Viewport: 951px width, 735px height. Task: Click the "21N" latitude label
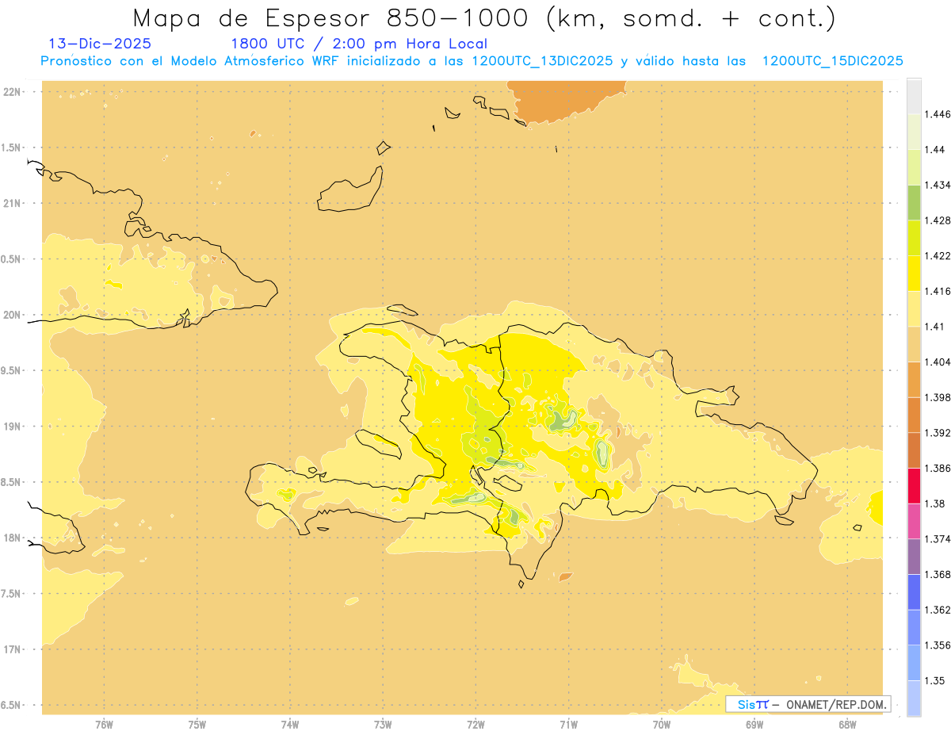pos(12,203)
